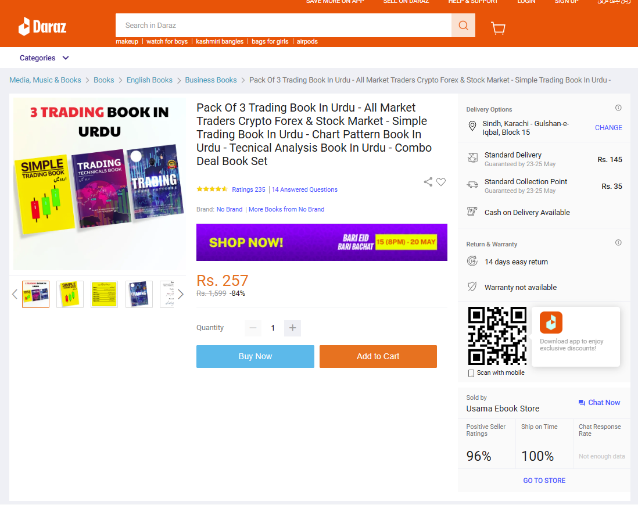Viewport: 638px width, 505px height.
Task: Expand the Categories dropdown
Action: pos(44,58)
